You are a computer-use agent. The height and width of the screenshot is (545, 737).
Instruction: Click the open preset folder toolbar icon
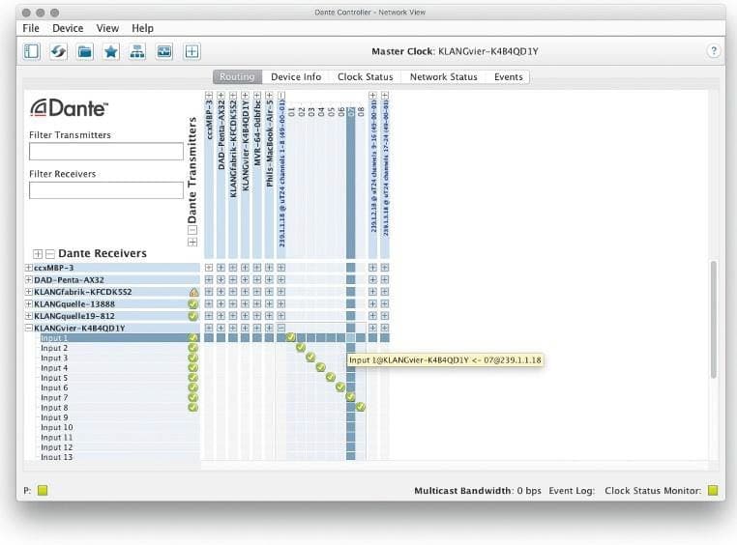pyautogui.click(x=85, y=51)
